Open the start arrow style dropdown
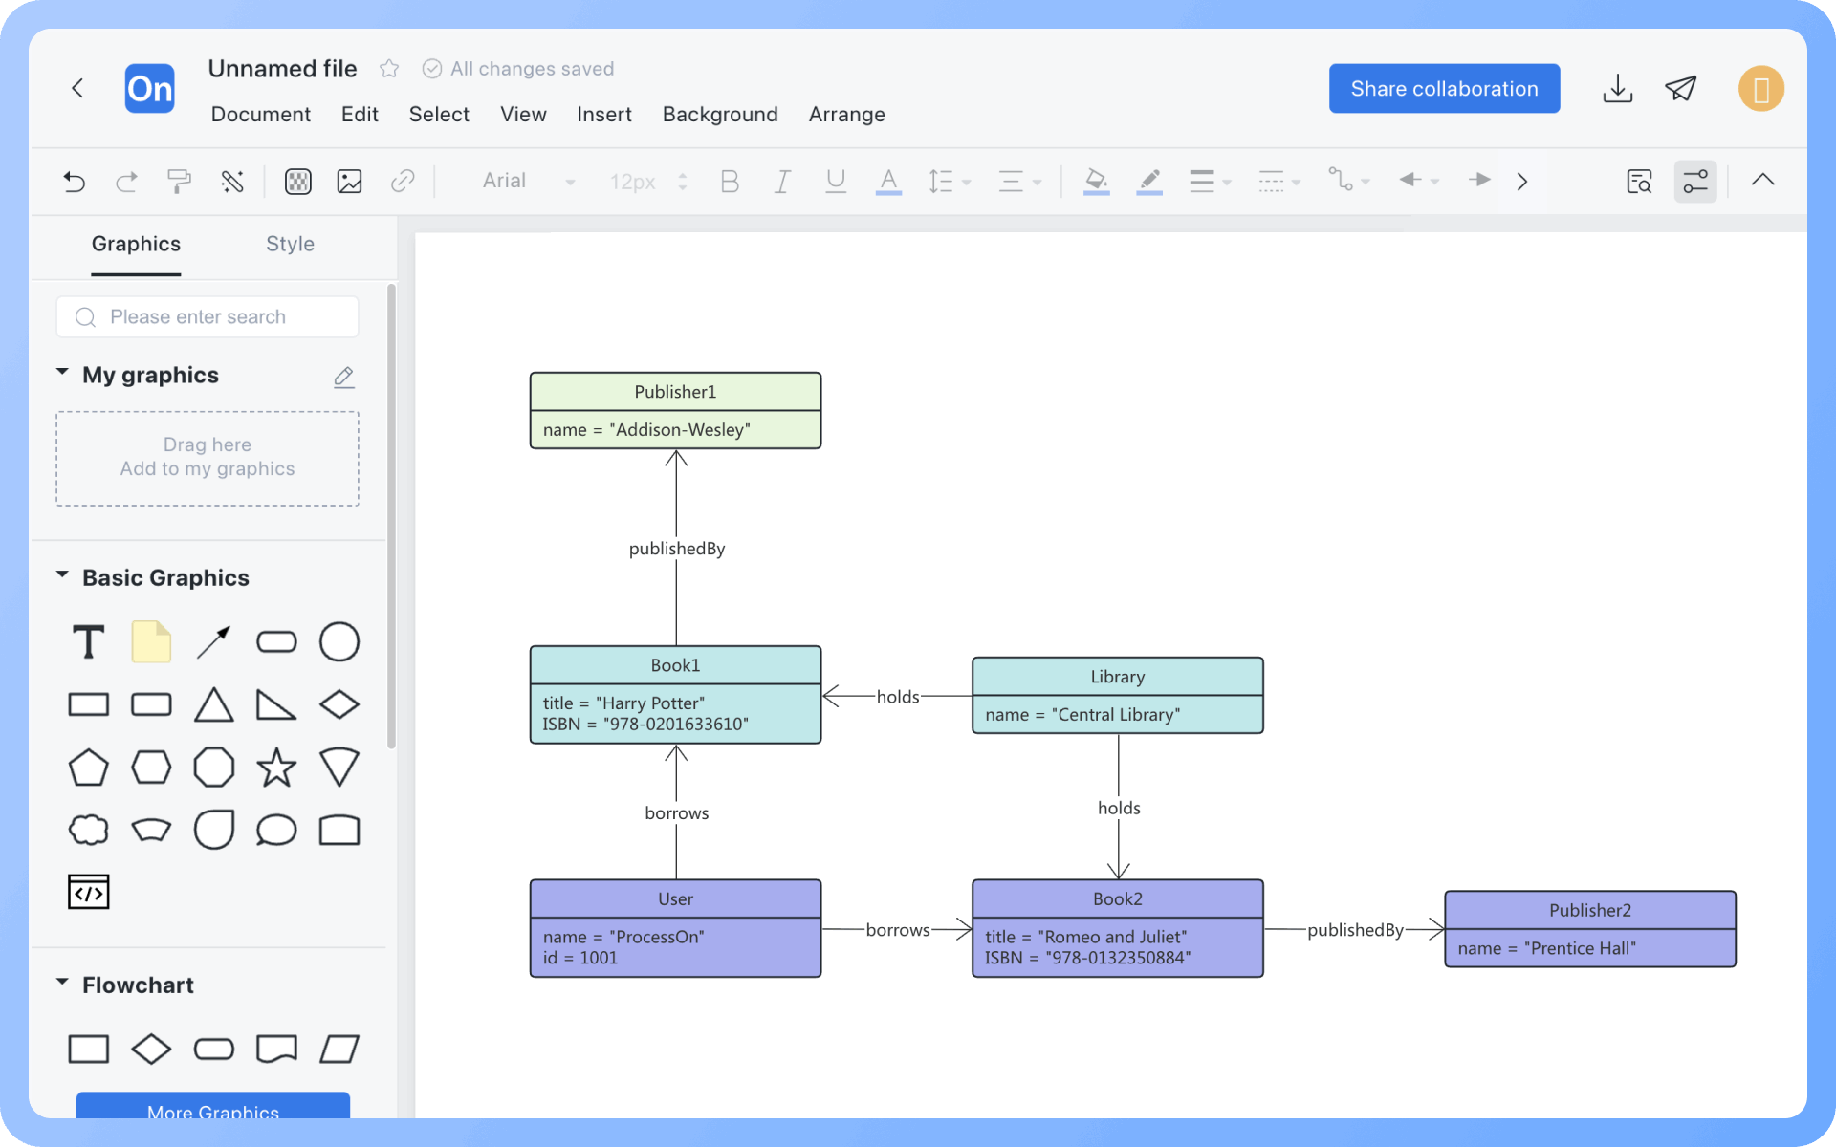 click(x=1419, y=181)
